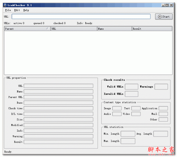Screen dimensions: 177x157
Task: Click the Check time properties field
Action: click(x=58, y=108)
